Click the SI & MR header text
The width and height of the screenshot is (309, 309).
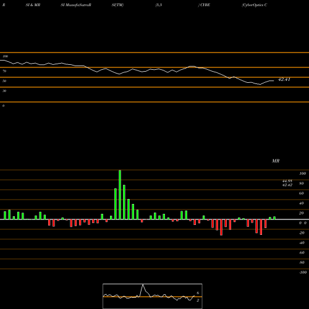pyautogui.click(x=33, y=5)
